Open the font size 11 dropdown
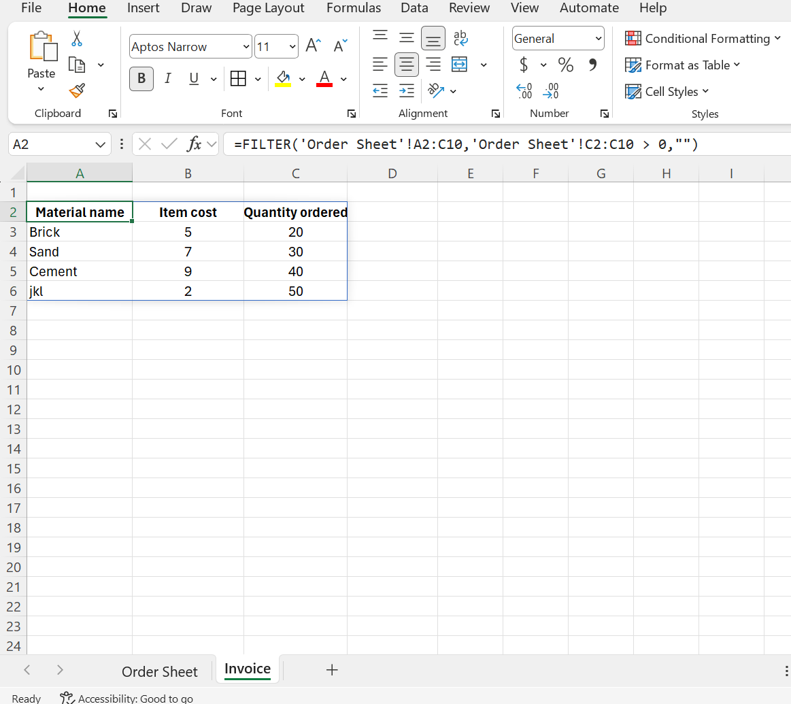 point(292,47)
